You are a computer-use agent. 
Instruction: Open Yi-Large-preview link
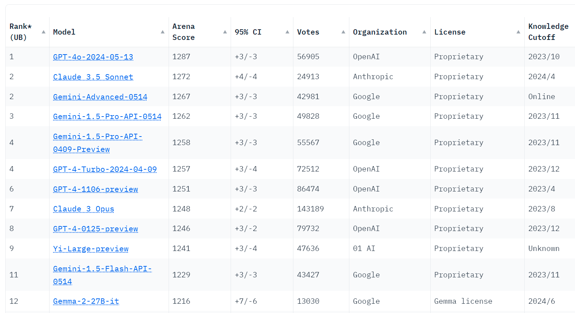(x=91, y=249)
